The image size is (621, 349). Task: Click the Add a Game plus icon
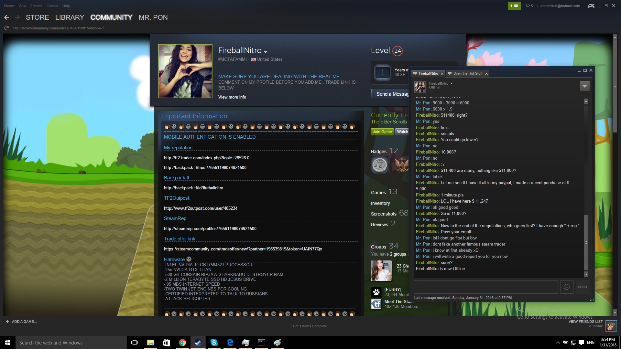tap(7, 322)
